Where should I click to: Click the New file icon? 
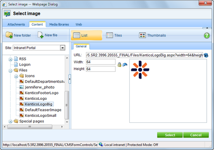pyautogui.click(x=41, y=35)
